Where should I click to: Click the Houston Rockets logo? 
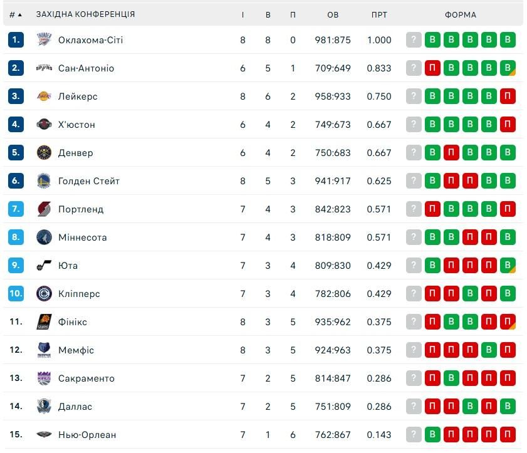pos(44,124)
